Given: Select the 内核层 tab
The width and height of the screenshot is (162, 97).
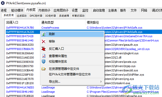Looking at the screenshot, I should [31, 10].
